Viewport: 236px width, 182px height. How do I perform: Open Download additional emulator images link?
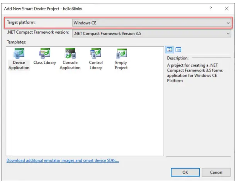coord(63,160)
